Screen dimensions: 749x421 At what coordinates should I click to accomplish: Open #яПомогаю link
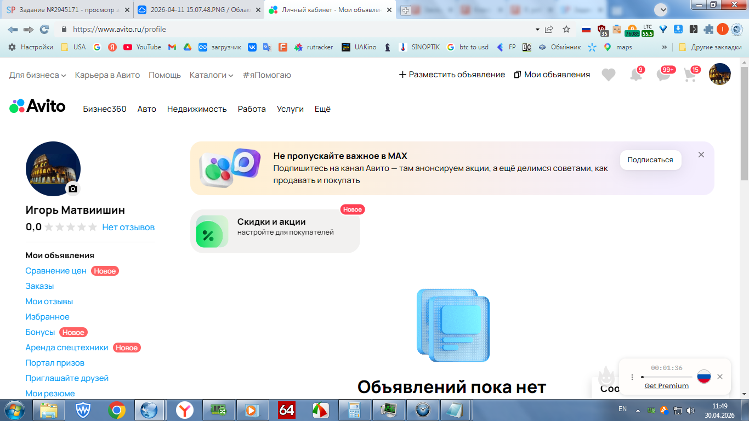pos(267,75)
